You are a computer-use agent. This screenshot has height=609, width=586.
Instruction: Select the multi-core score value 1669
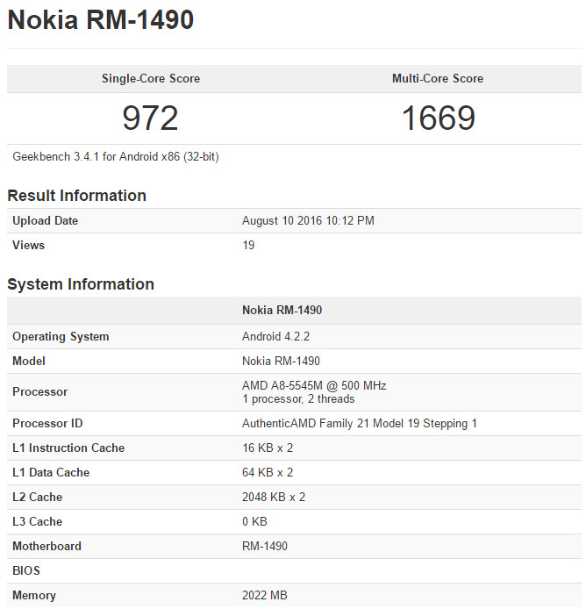point(438,118)
